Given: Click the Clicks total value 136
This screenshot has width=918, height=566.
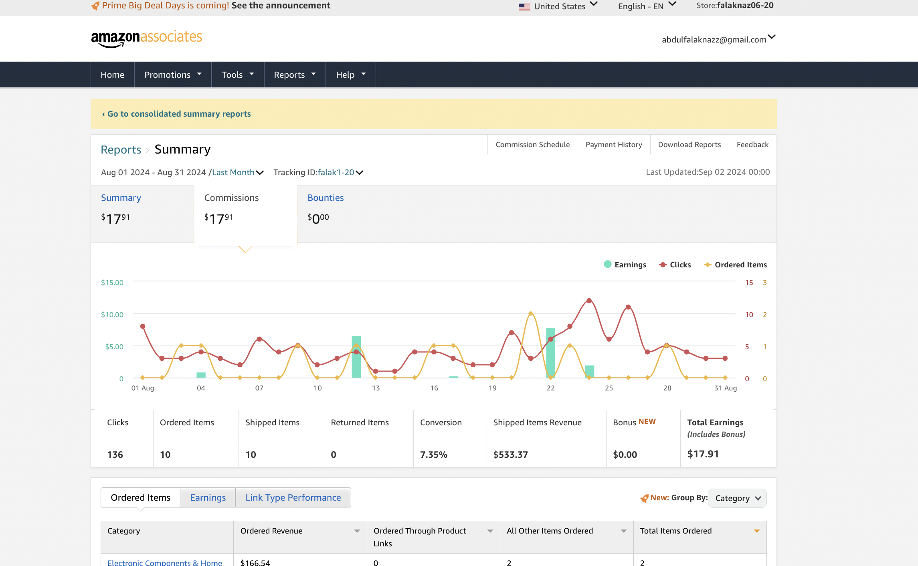Looking at the screenshot, I should (x=115, y=455).
